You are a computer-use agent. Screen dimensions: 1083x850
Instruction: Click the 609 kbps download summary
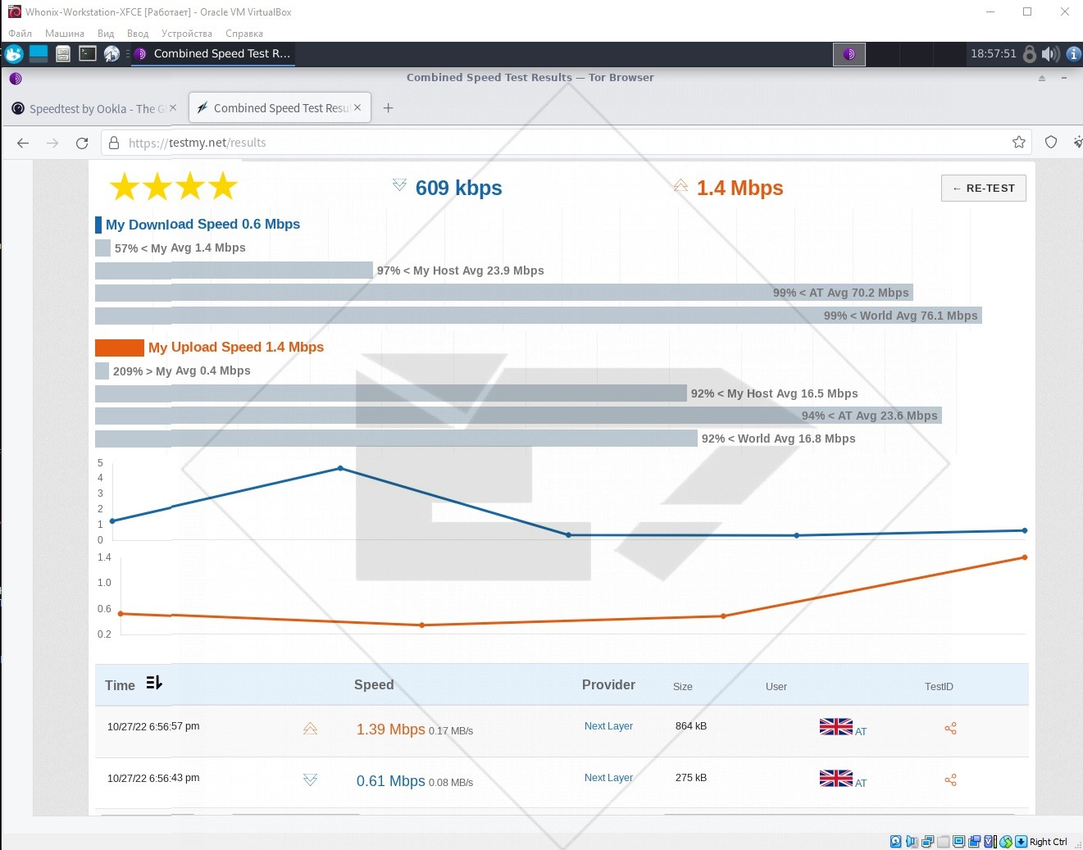(x=458, y=188)
